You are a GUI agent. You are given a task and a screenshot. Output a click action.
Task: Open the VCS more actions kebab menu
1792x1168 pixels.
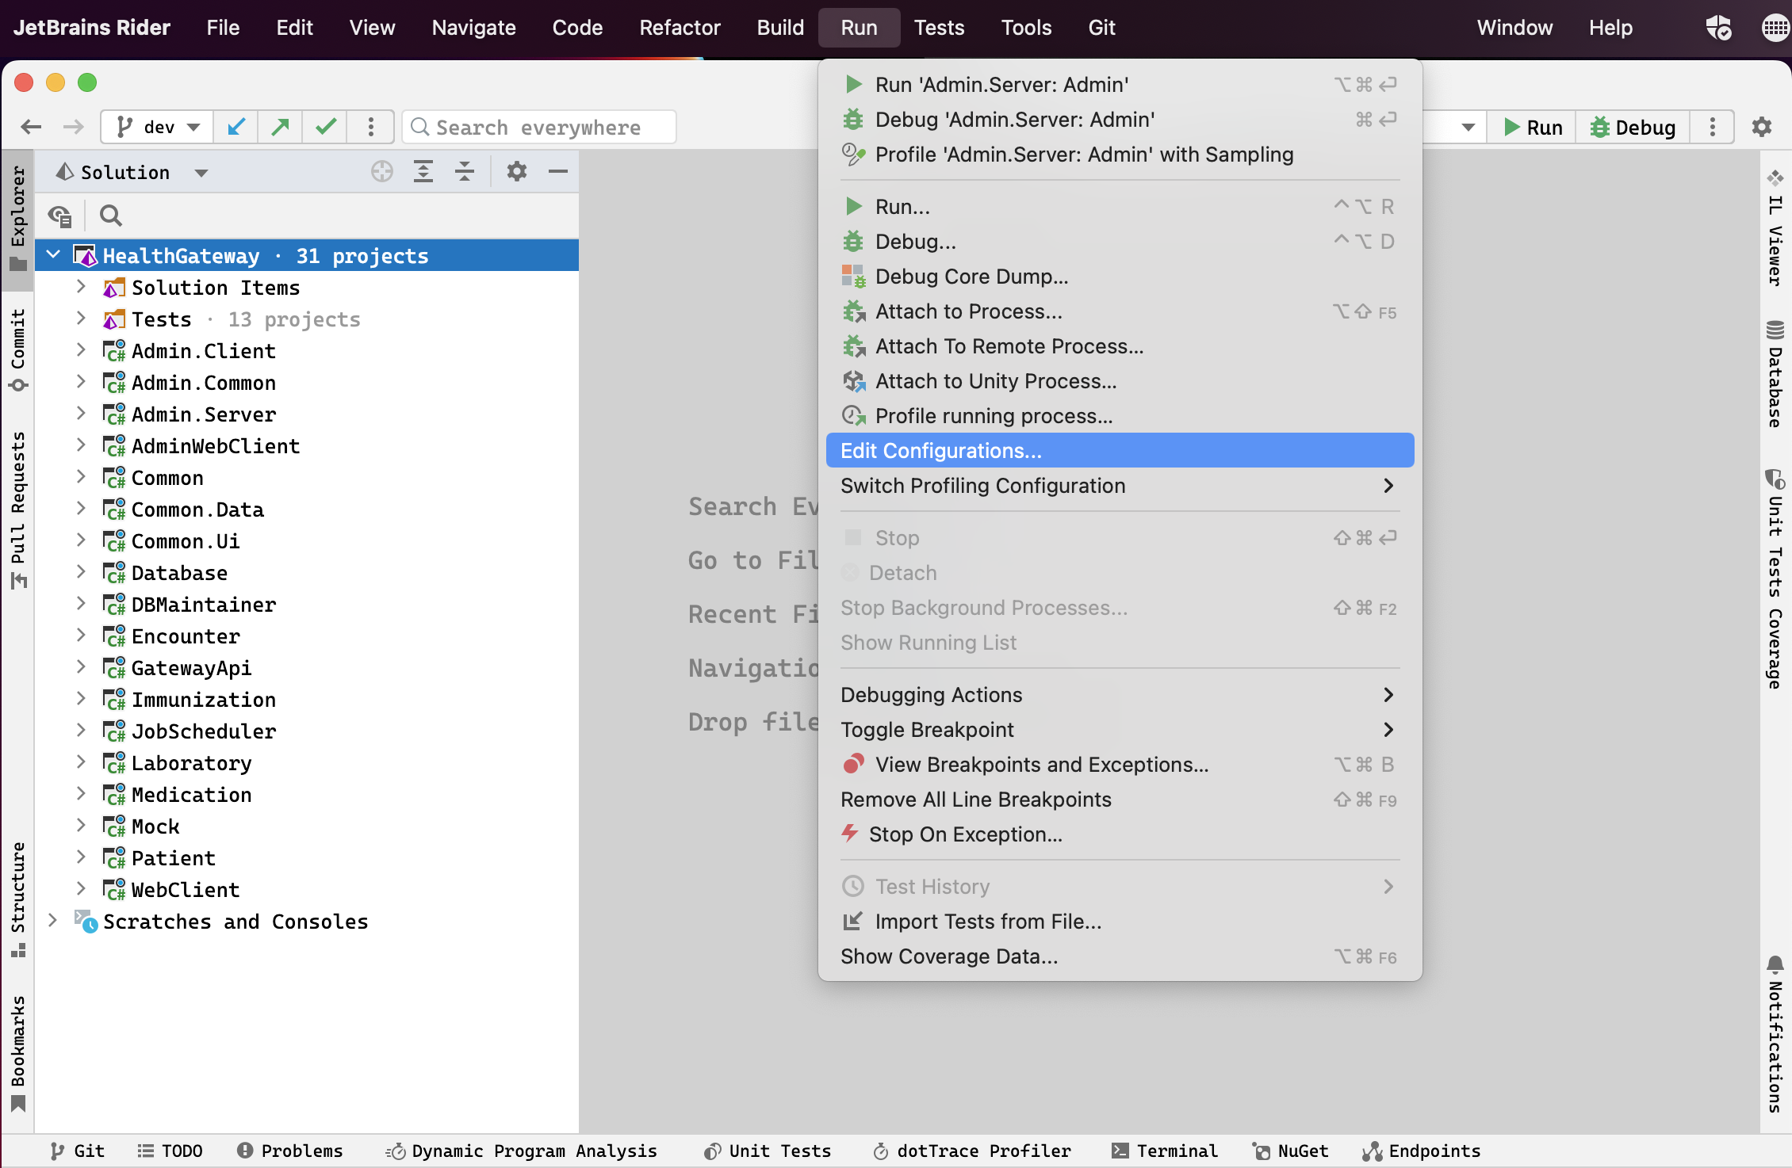coord(370,127)
